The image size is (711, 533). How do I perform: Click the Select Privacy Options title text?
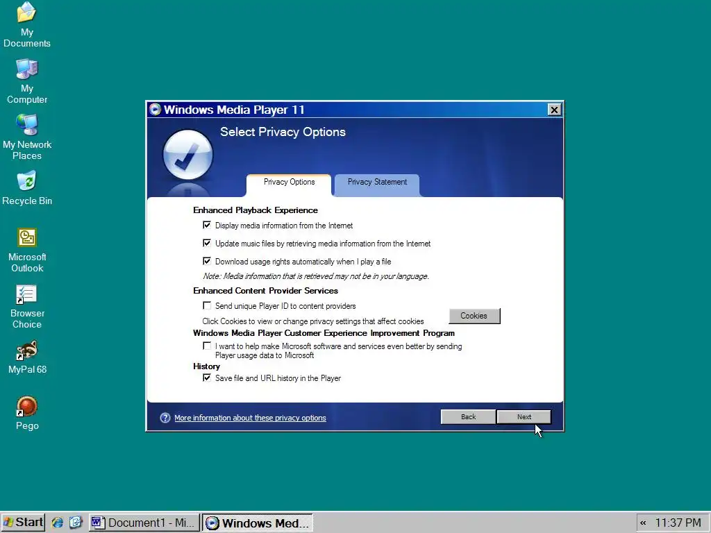click(x=283, y=132)
